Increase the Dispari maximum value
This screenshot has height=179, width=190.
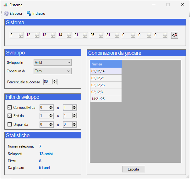click(74, 123)
